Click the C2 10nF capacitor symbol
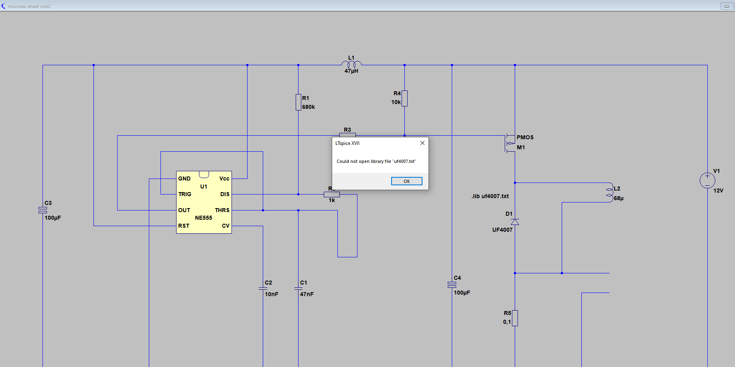The height and width of the screenshot is (367, 735). point(263,288)
